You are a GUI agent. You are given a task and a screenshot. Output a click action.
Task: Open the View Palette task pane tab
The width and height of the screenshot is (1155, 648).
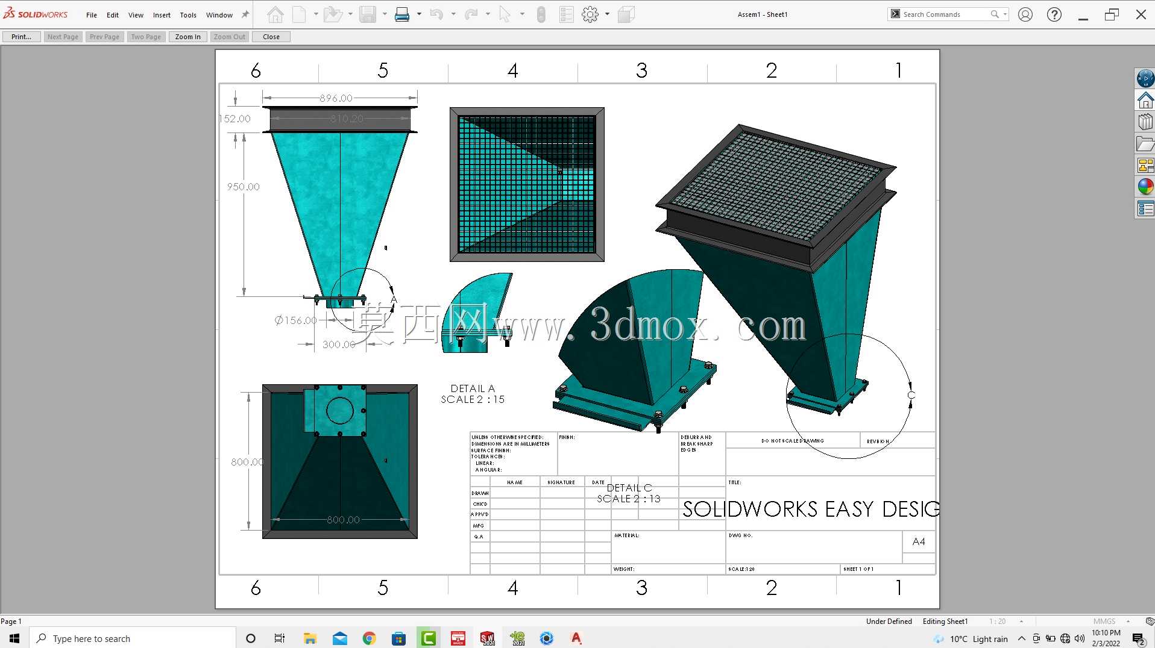(x=1145, y=165)
